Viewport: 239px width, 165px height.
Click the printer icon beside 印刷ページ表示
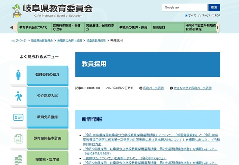click(x=141, y=88)
